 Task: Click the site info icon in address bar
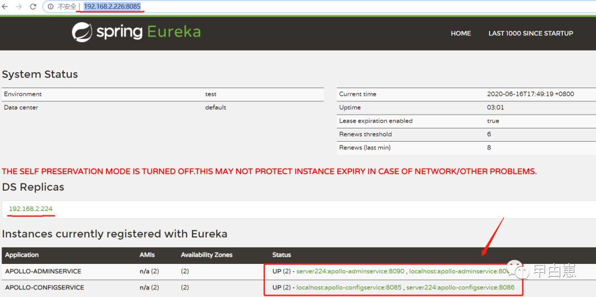[x=51, y=7]
